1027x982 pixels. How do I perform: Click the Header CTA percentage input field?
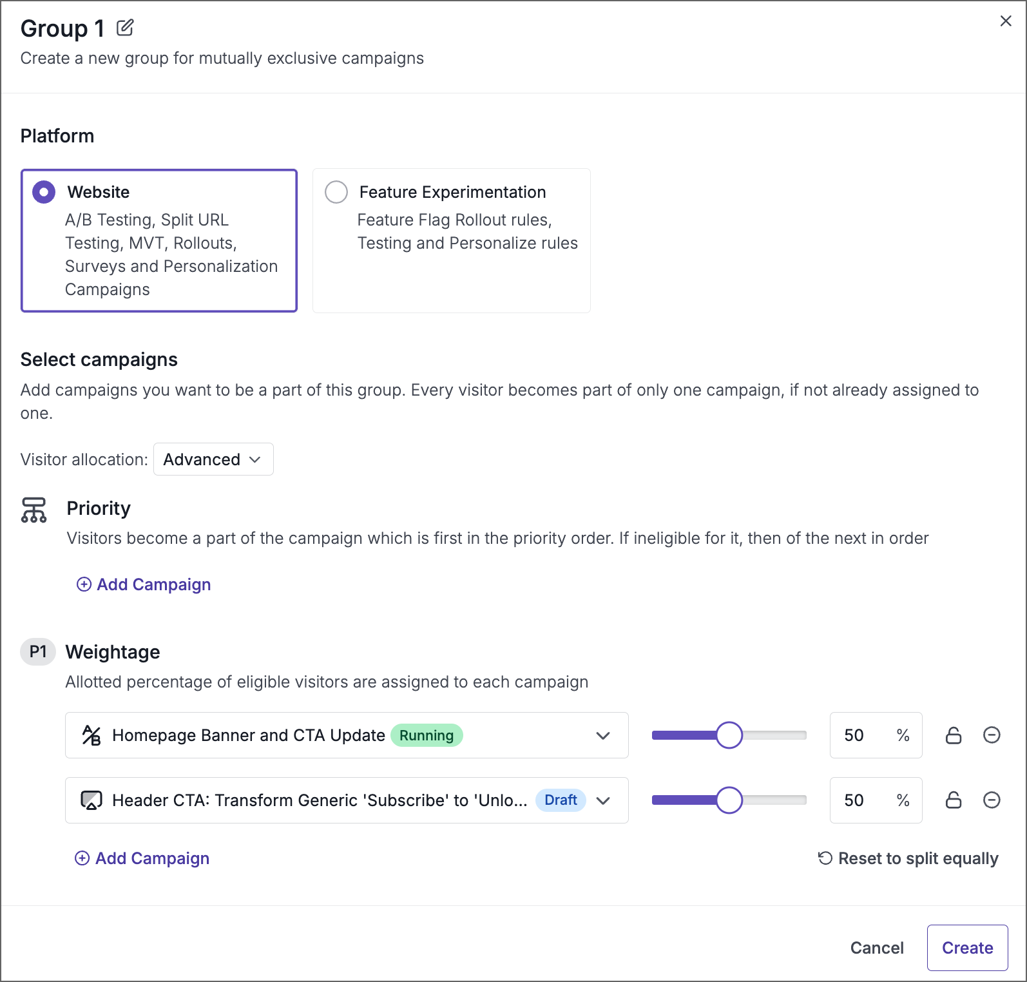863,800
